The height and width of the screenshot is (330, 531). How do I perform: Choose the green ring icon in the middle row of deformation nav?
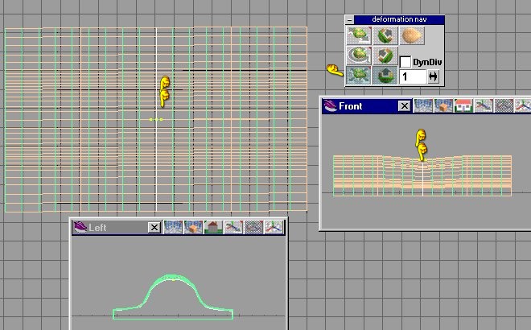(385, 56)
